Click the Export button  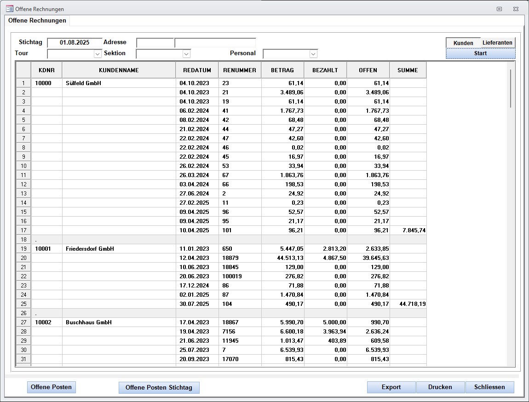point(391,387)
